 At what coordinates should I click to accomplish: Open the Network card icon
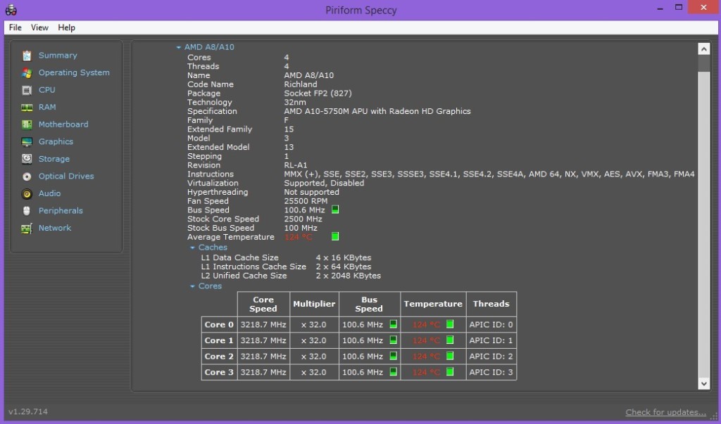[27, 229]
